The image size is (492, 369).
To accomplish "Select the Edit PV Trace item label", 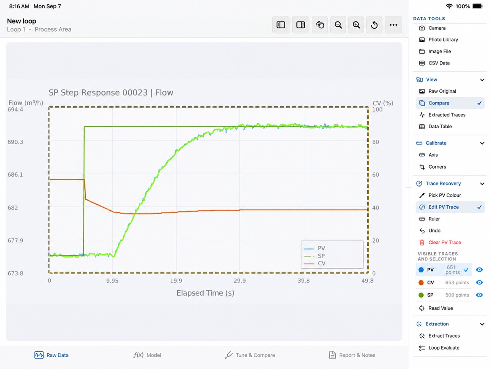I will tap(444, 207).
